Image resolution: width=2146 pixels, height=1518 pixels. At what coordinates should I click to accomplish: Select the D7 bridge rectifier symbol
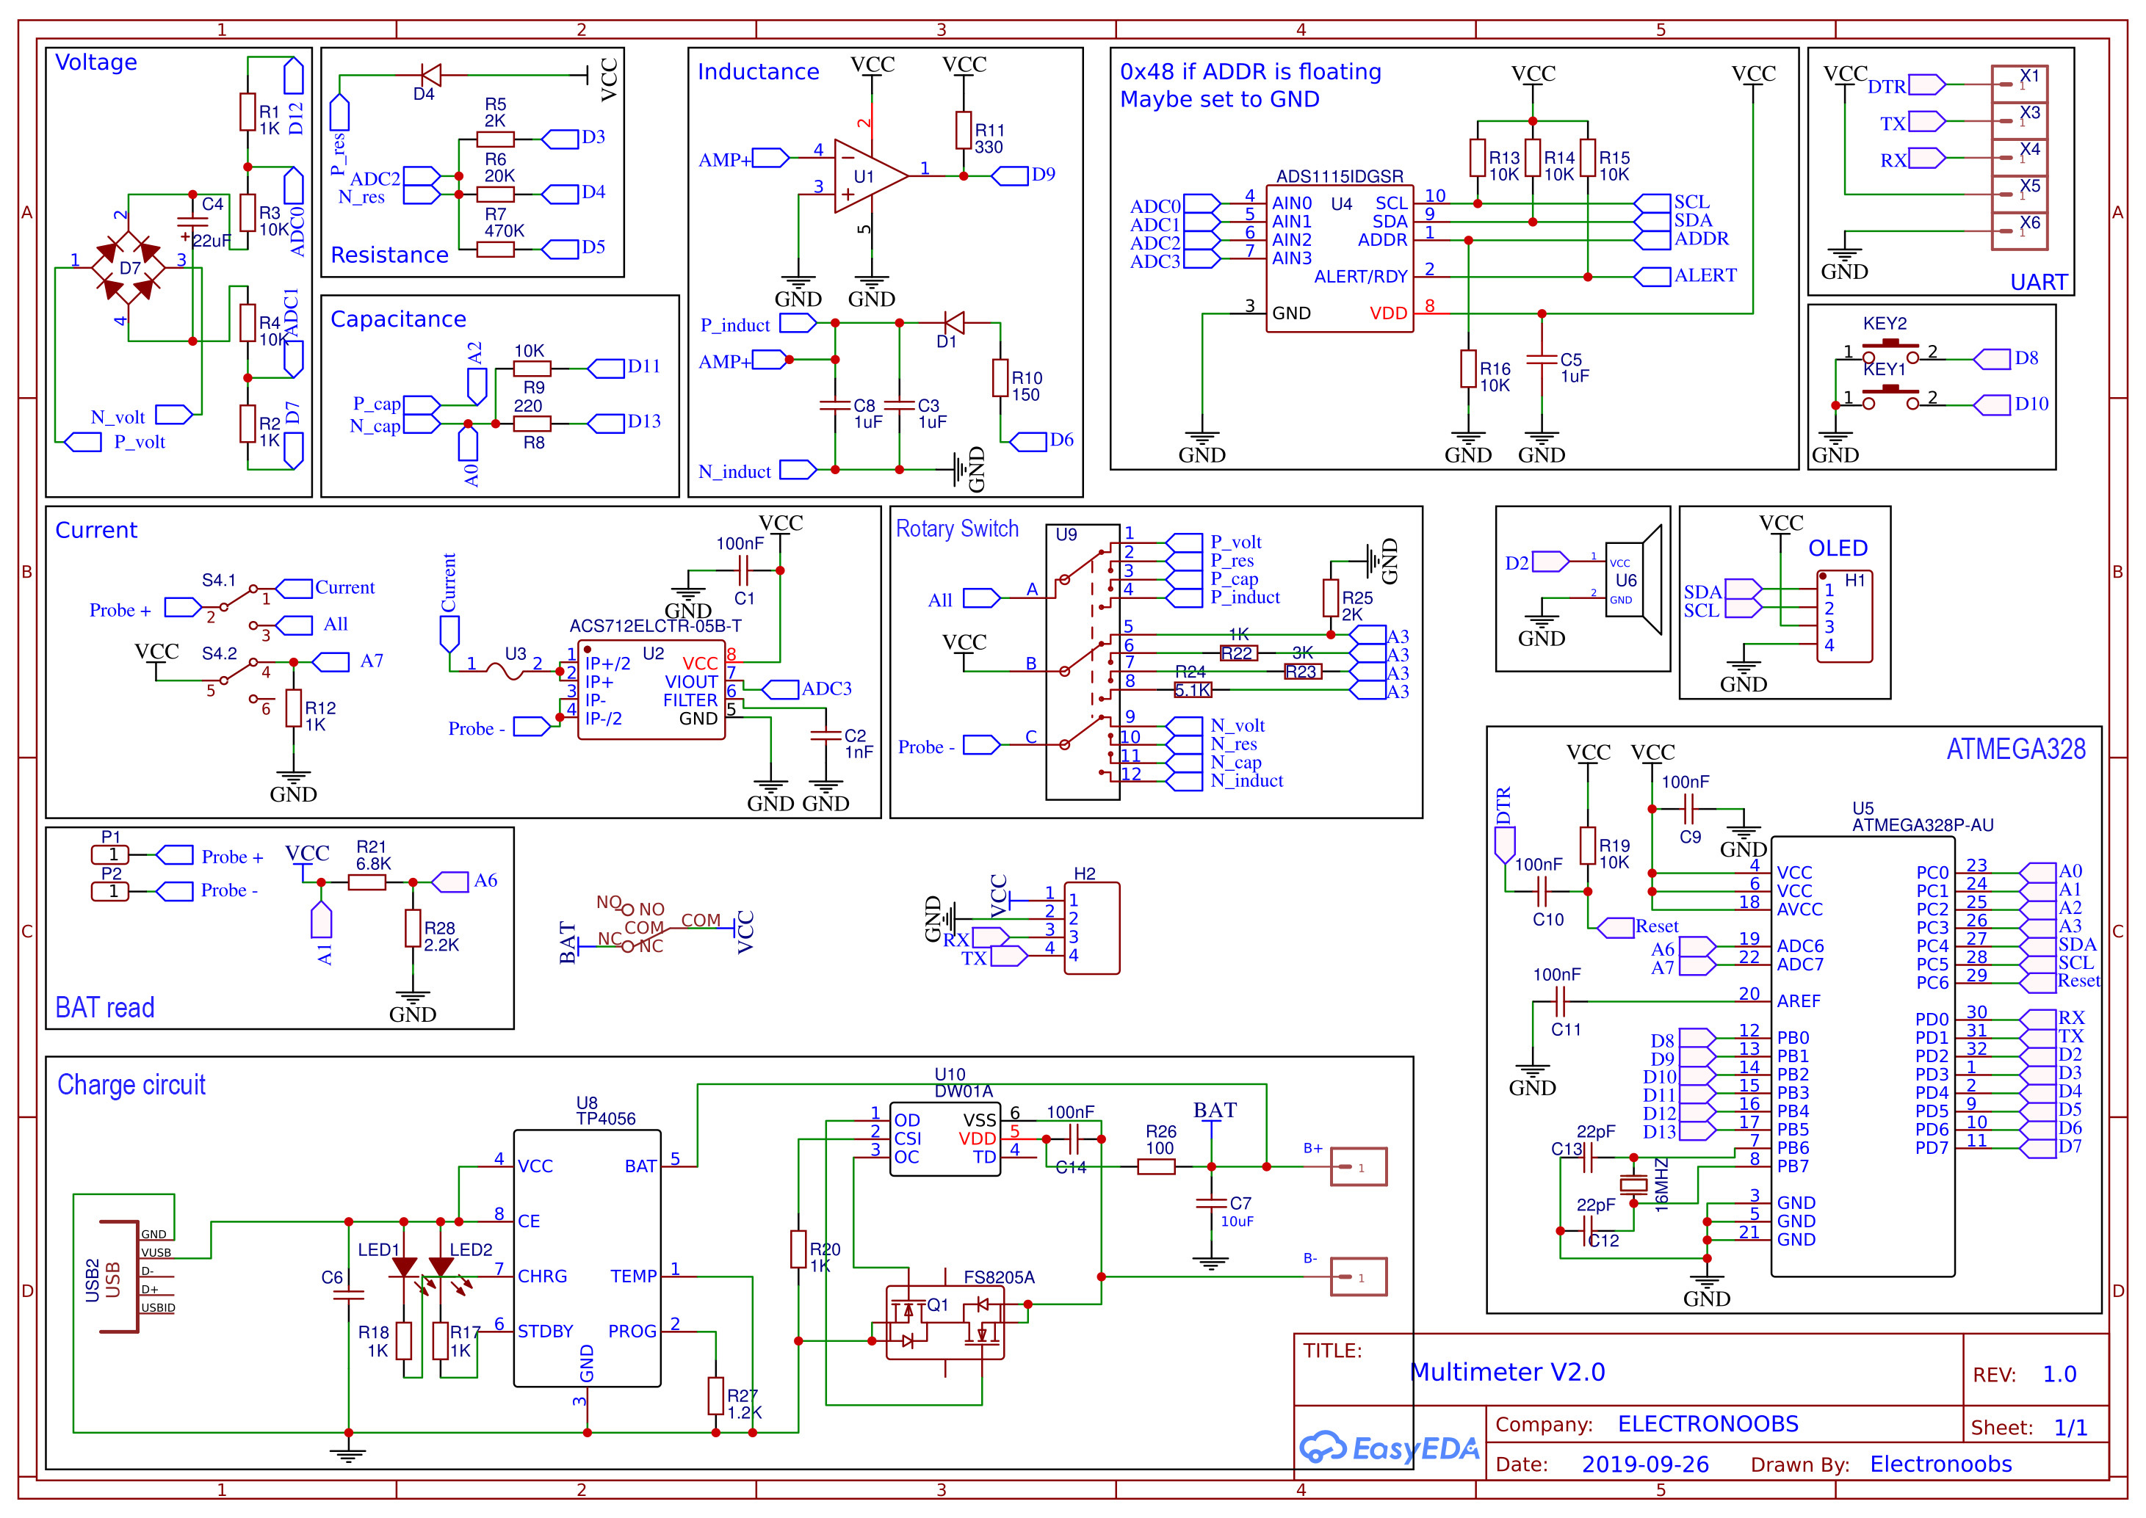pos(129,268)
